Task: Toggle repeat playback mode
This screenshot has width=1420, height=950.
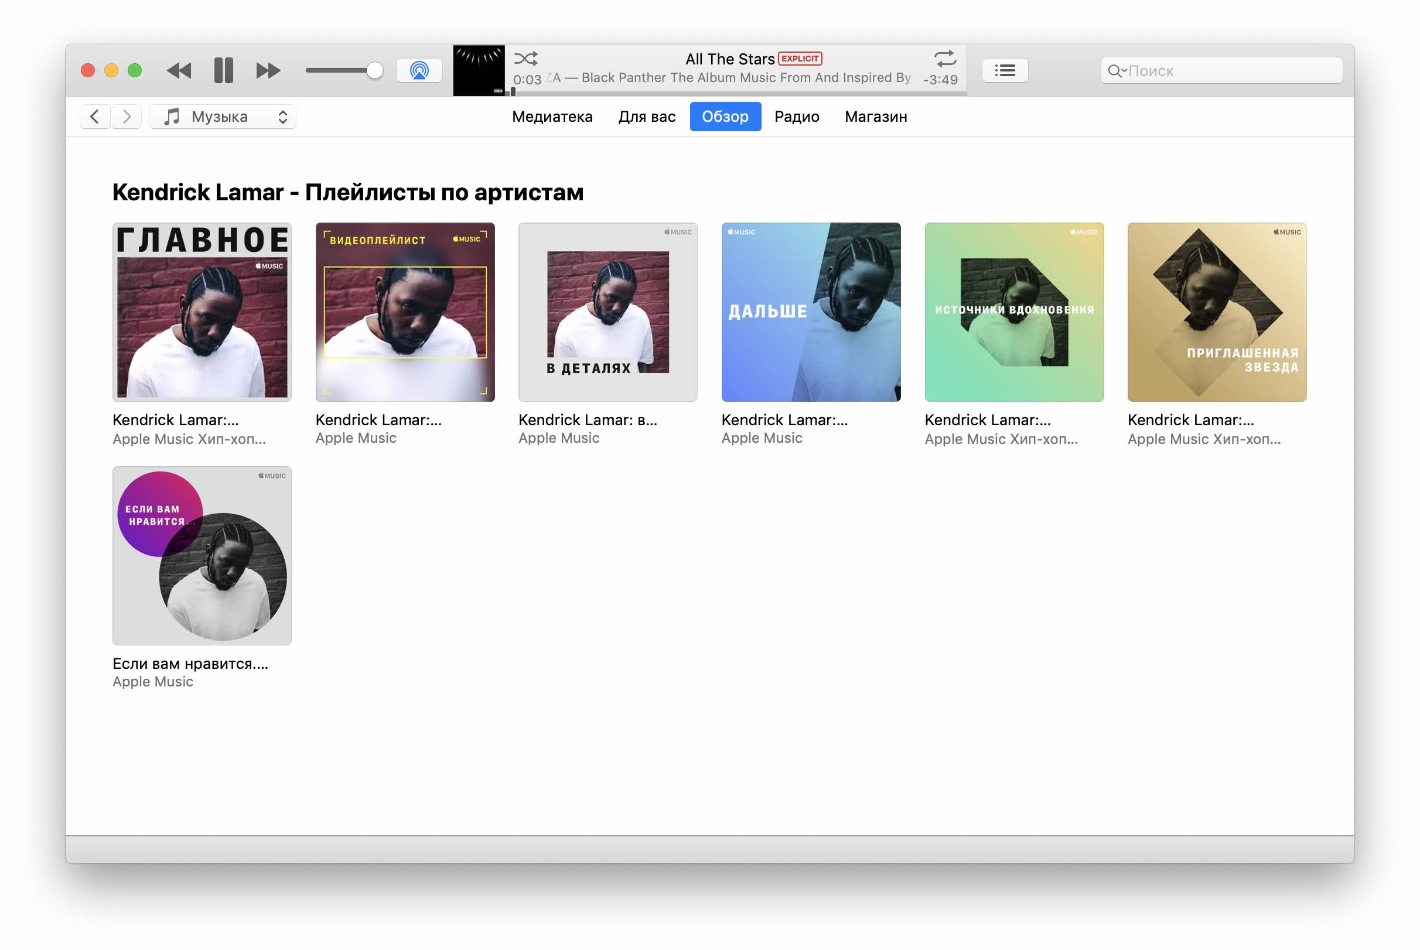Action: click(x=945, y=59)
